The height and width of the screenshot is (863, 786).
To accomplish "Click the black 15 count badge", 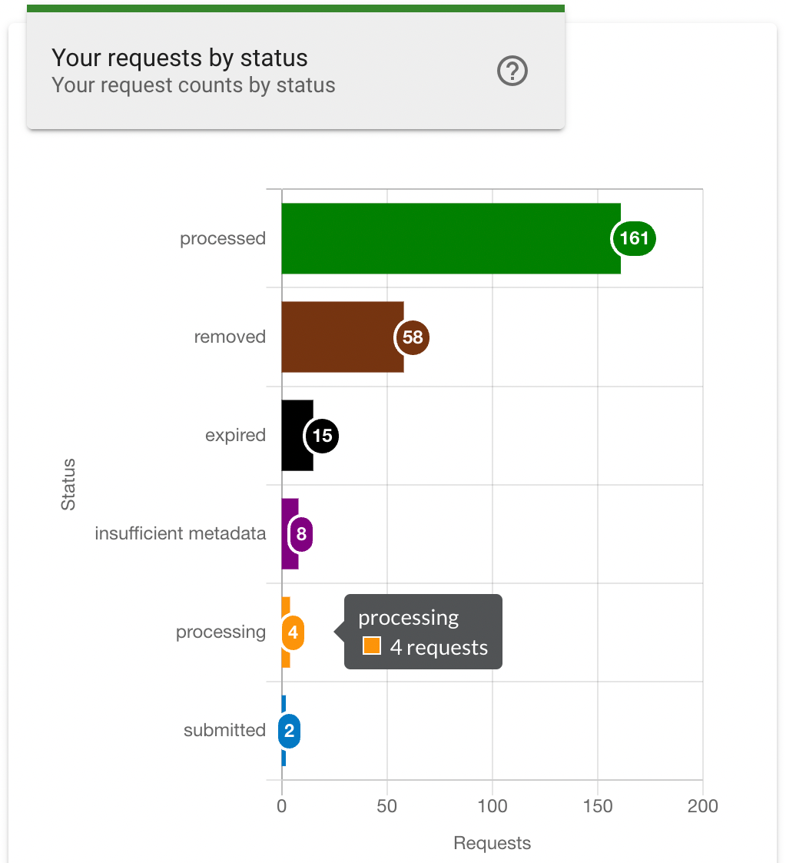I will click(x=322, y=436).
